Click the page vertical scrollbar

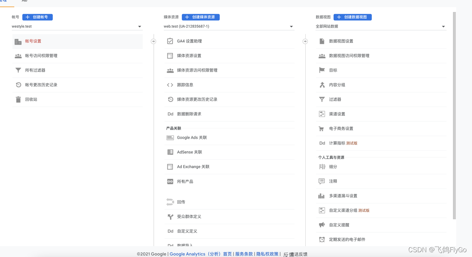(454, 115)
